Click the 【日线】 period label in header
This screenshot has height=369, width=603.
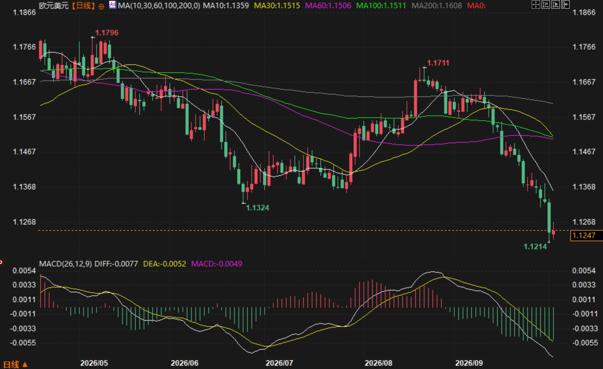(x=83, y=6)
